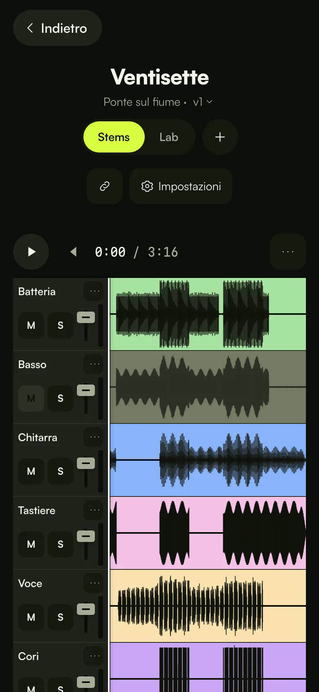The height and width of the screenshot is (692, 319).
Task: Adjust the Tastiere volume fader
Action: click(86, 536)
